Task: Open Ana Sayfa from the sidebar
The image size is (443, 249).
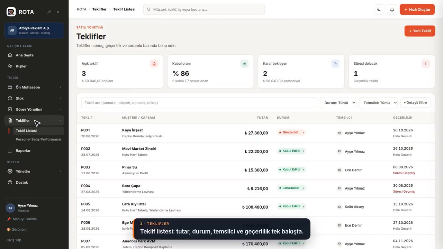Action: point(34,55)
